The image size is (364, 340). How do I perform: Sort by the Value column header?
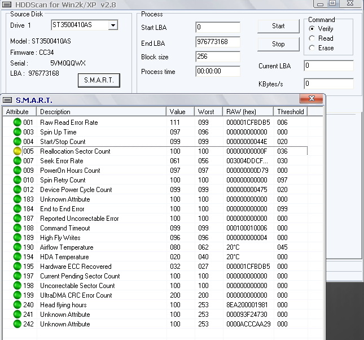[180, 112]
